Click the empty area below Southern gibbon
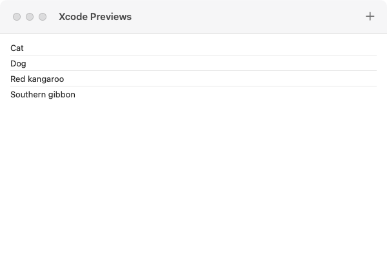The width and height of the screenshot is (387, 258). coord(193,174)
